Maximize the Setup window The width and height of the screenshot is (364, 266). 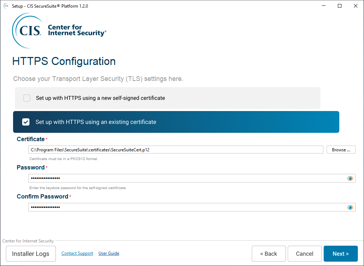point(340,6)
